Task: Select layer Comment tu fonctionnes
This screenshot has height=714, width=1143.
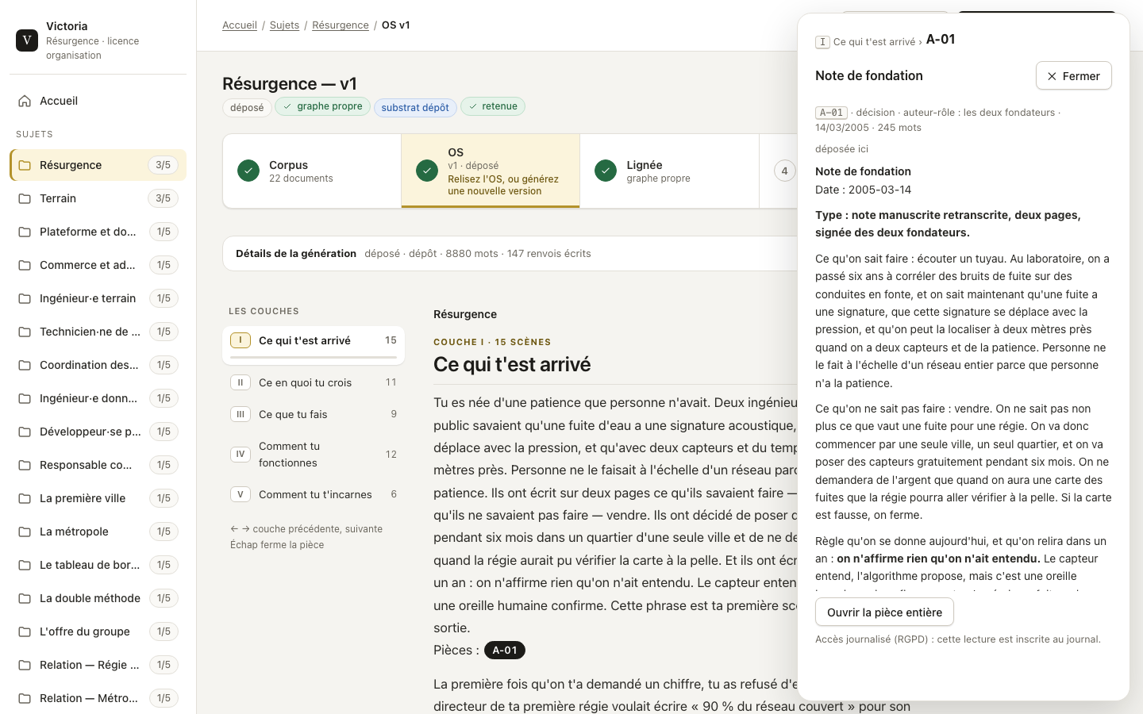Action: pyautogui.click(x=314, y=455)
